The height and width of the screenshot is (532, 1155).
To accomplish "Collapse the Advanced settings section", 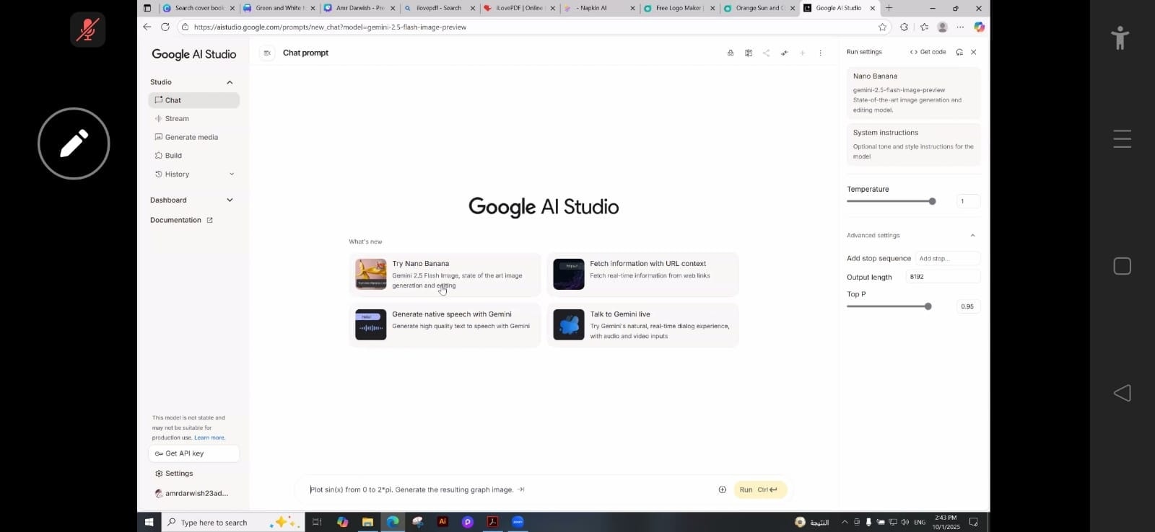I will (x=972, y=236).
